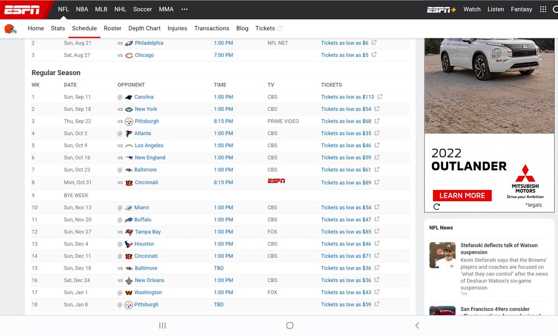Click the ESPN logo in header
558x336 pixels.
22,9
